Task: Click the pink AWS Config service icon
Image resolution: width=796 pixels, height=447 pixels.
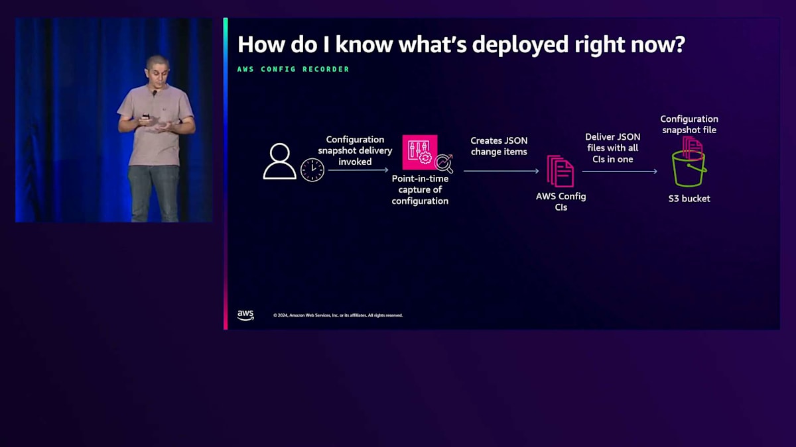Action: coord(419,152)
